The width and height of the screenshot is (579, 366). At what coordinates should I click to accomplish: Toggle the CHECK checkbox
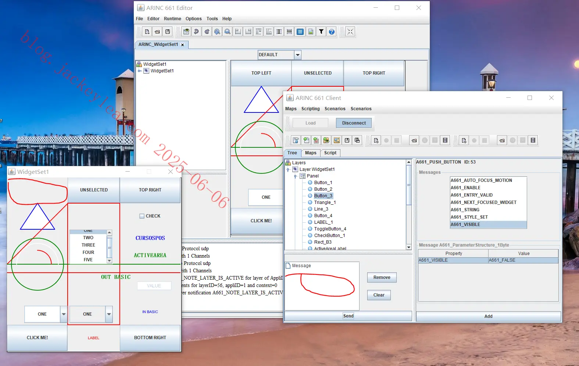click(x=142, y=216)
